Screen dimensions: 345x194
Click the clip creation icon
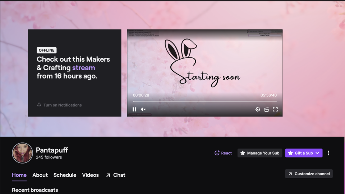(x=266, y=109)
